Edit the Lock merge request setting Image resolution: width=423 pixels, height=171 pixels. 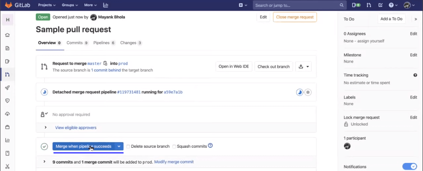tap(413, 117)
